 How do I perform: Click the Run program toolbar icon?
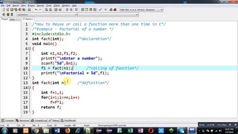87,10
